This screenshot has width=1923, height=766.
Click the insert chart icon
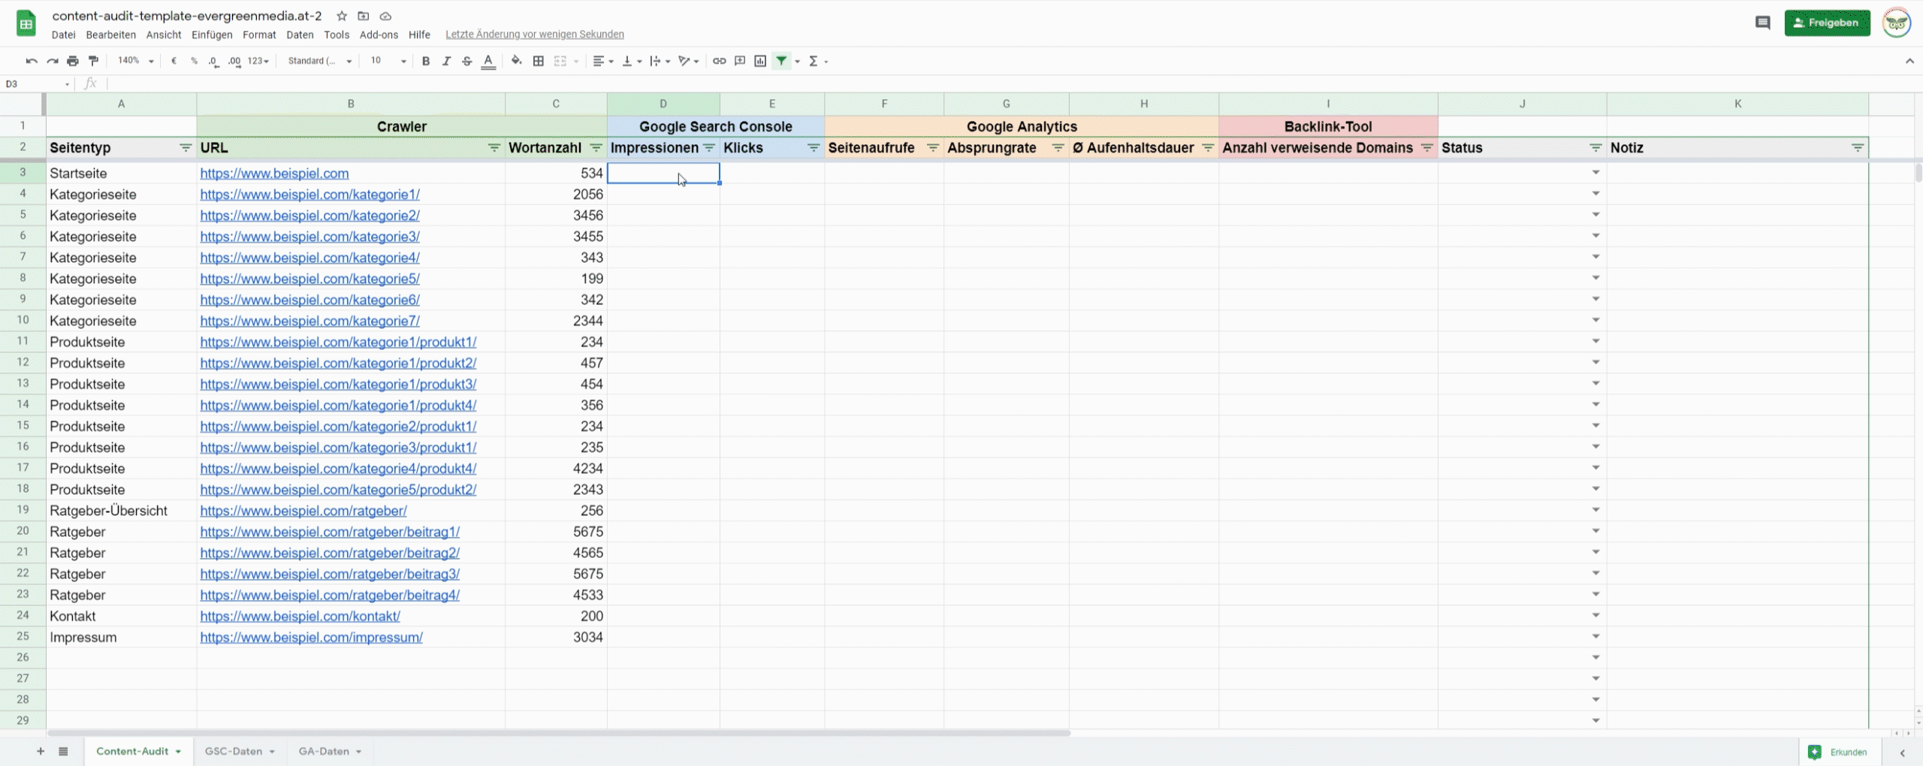760,61
